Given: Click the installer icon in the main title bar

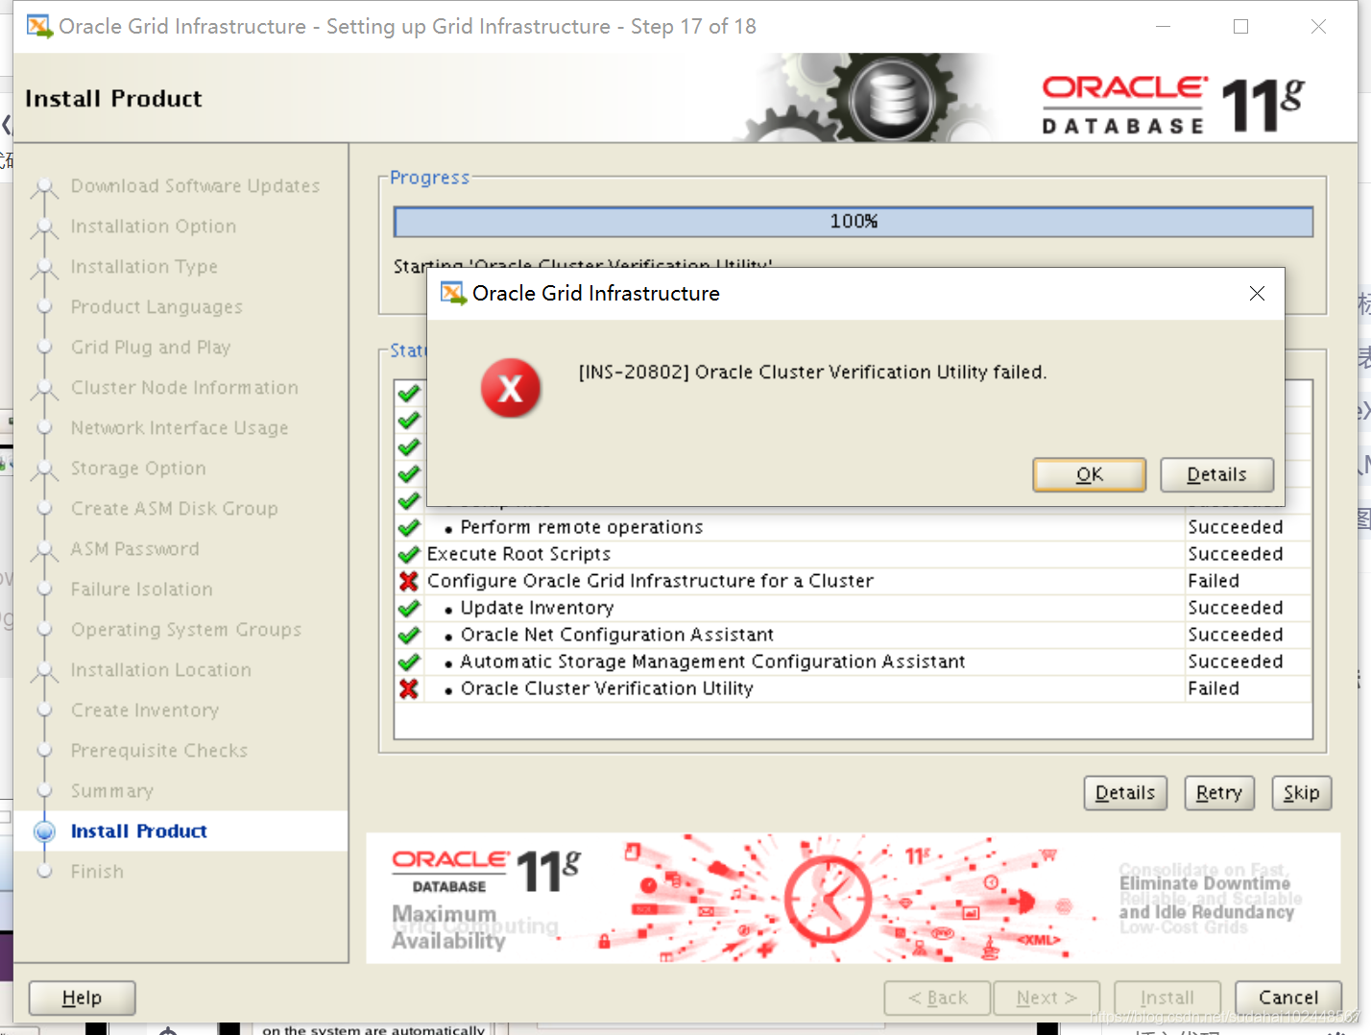Looking at the screenshot, I should [x=38, y=26].
